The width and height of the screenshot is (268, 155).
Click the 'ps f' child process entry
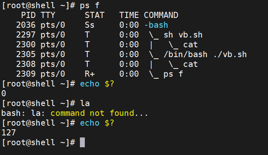(173, 74)
